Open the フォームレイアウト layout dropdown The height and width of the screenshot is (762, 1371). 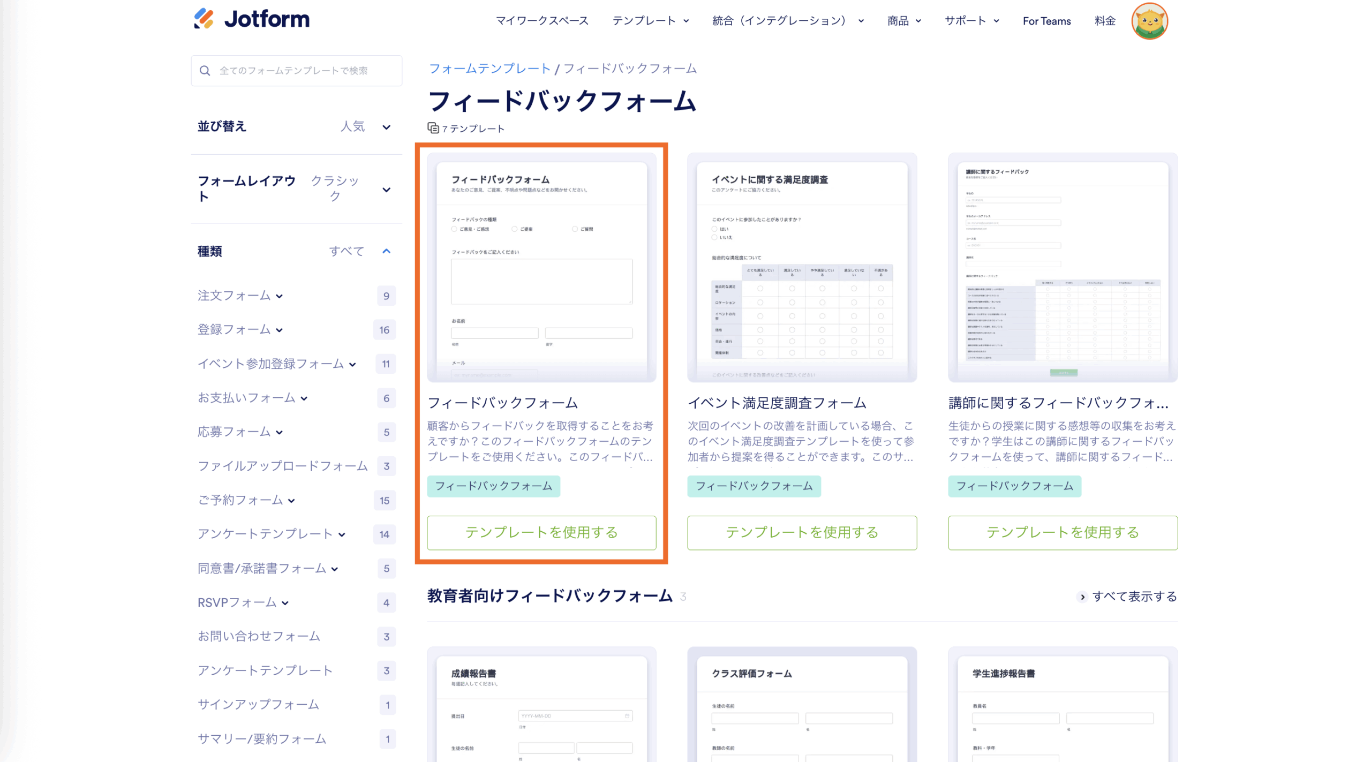click(386, 190)
